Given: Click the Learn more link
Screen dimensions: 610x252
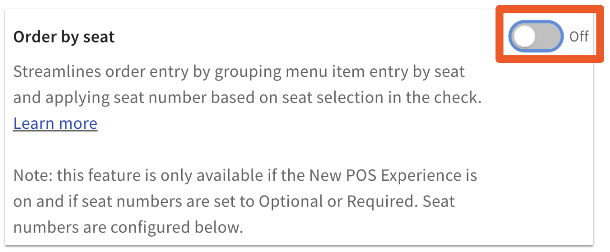Looking at the screenshot, I should (55, 123).
